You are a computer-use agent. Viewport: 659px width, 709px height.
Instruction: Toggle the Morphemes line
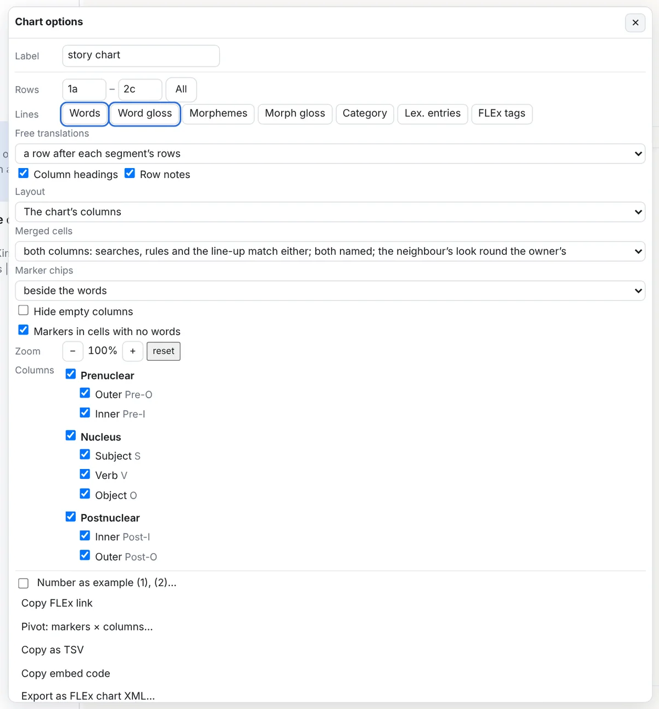tap(219, 114)
